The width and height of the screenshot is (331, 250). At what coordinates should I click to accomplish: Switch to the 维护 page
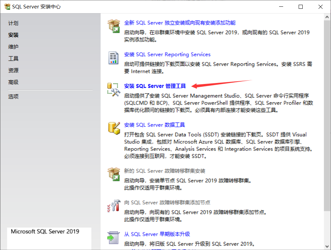click(13, 47)
